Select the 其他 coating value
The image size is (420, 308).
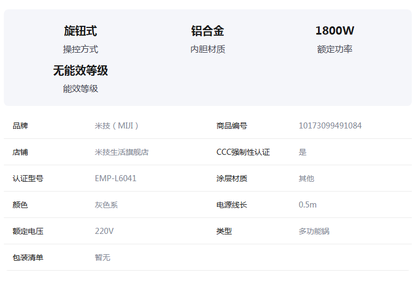[x=307, y=178]
